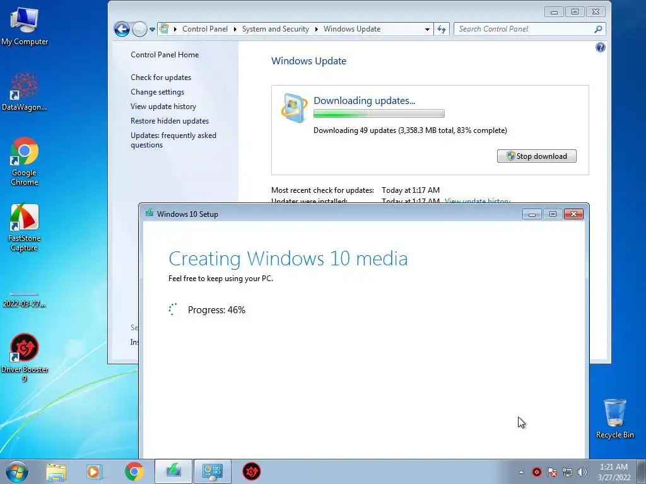Click the Downloading updates heading
This screenshot has height=484, width=646.
[364, 100]
